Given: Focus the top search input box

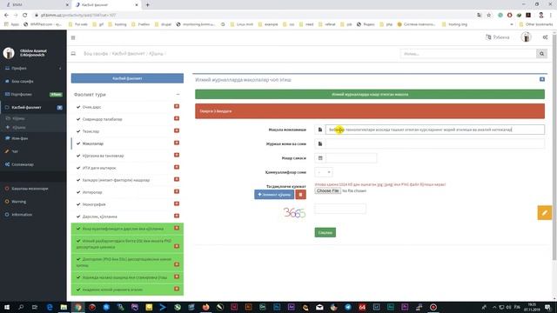Looking at the screenshot, I should click(x=468, y=54).
